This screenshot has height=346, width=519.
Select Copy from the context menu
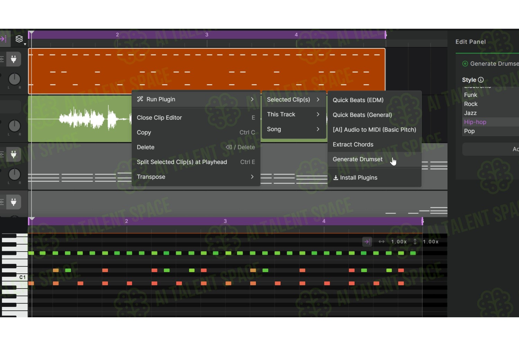pos(196,133)
